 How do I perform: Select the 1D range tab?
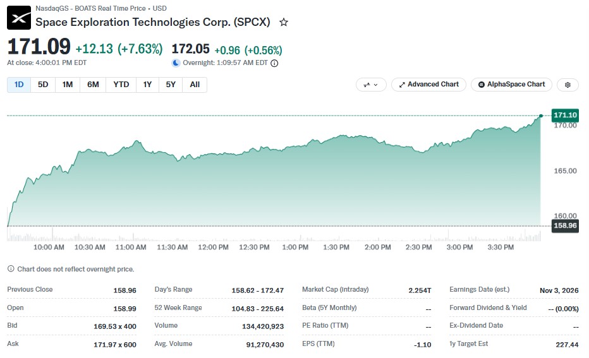(19, 85)
